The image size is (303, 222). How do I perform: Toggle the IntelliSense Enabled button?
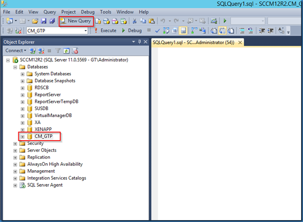pos(183,31)
